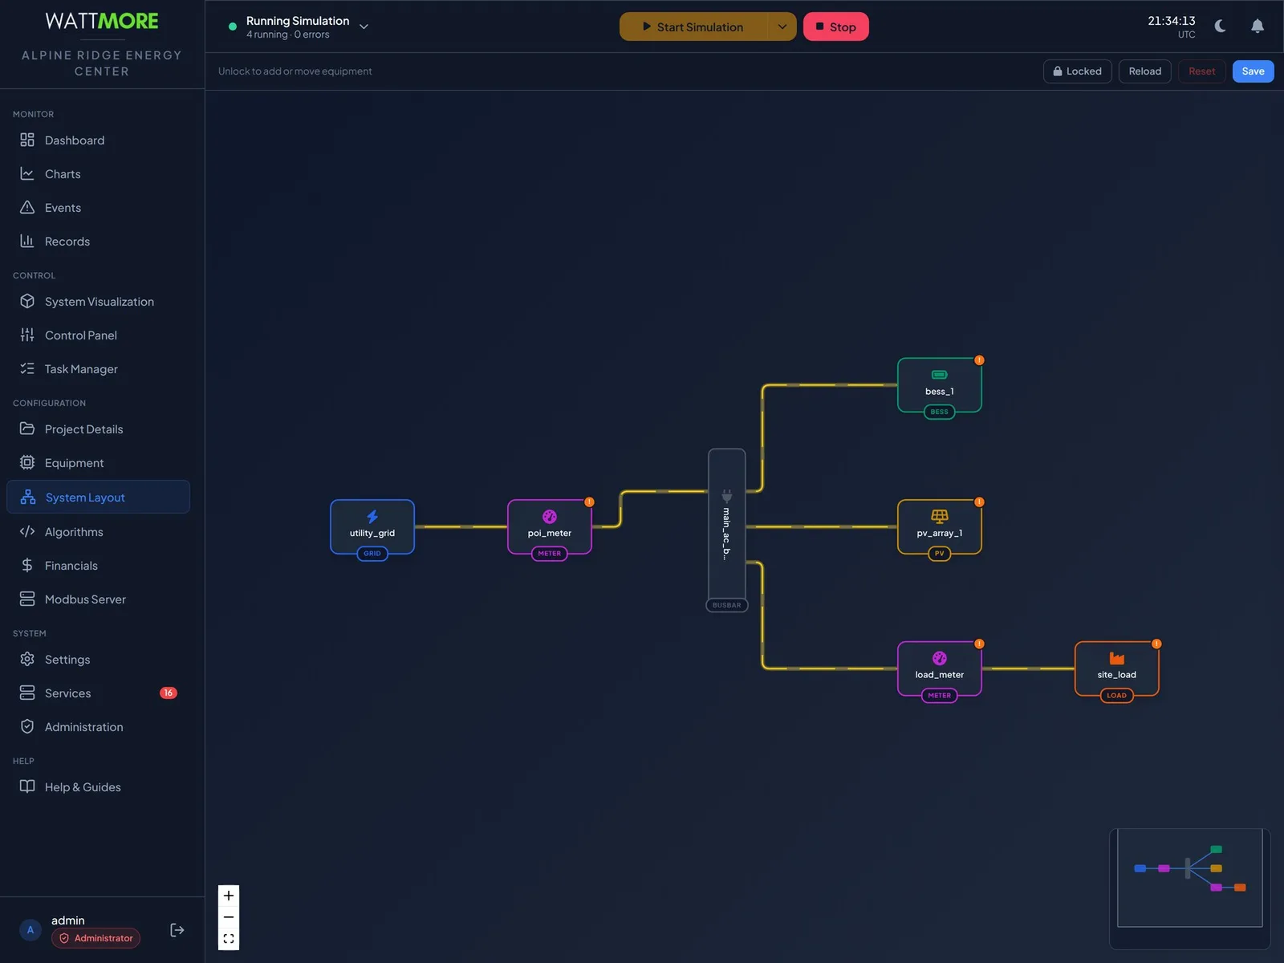
Task: Fit the view with the fullscreen icon
Action: click(x=229, y=939)
